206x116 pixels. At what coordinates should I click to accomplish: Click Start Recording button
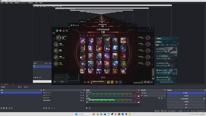tap(186, 96)
